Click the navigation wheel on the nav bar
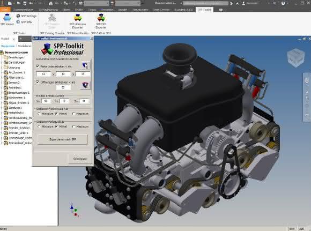This screenshot has width=311, height=231. coord(307,80)
